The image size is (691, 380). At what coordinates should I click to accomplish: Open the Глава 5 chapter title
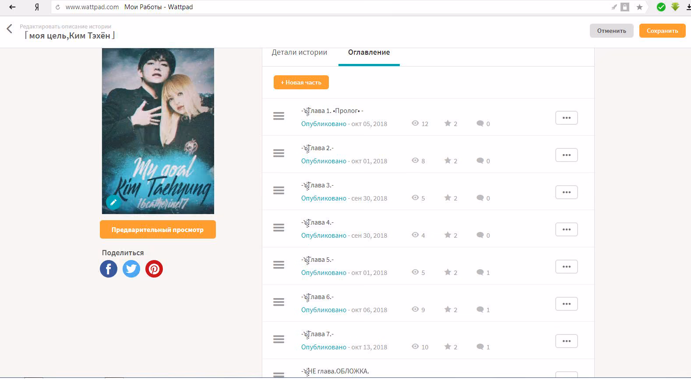(x=317, y=260)
